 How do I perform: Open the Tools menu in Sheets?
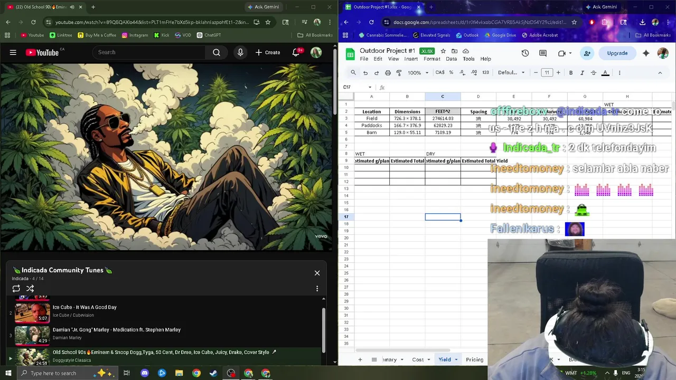point(468,59)
